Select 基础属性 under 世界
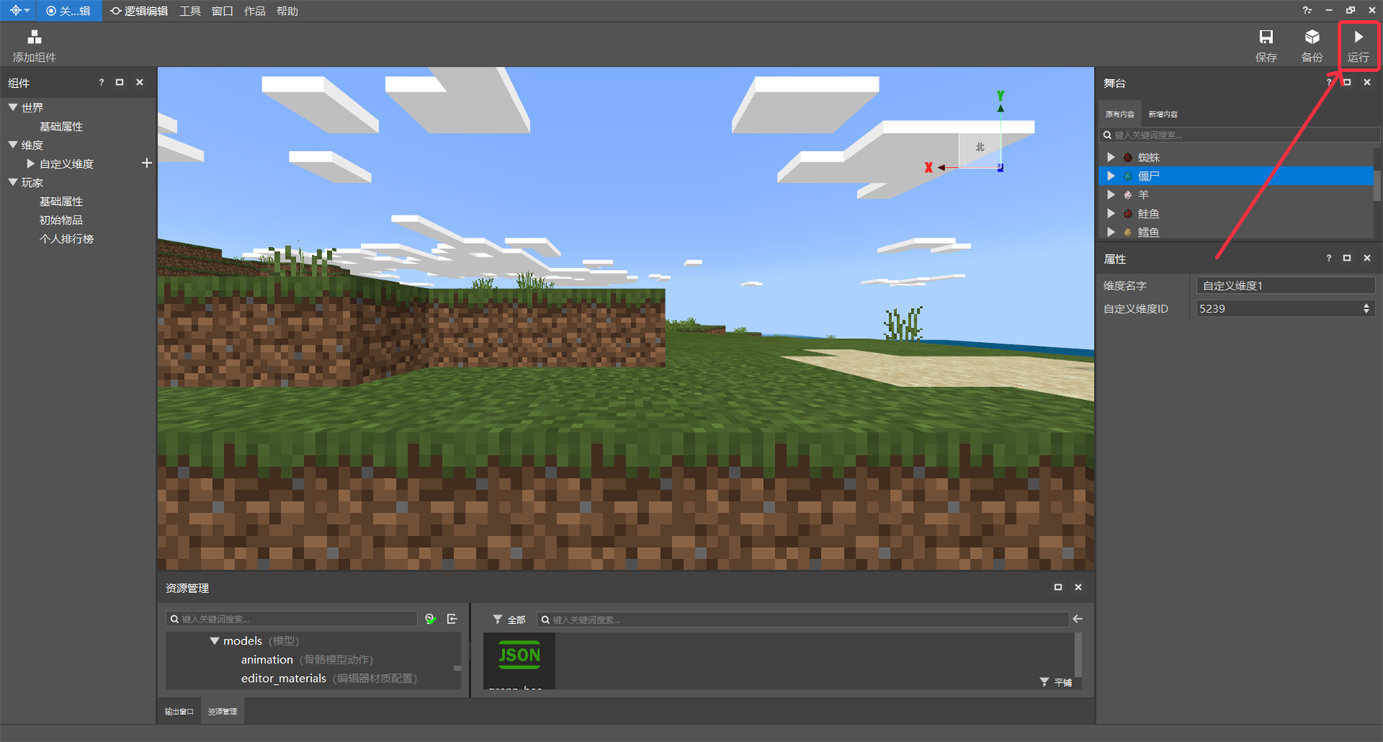The height and width of the screenshot is (742, 1383). (61, 126)
